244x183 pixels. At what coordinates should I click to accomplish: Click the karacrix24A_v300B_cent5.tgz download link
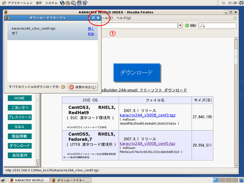click(147, 144)
